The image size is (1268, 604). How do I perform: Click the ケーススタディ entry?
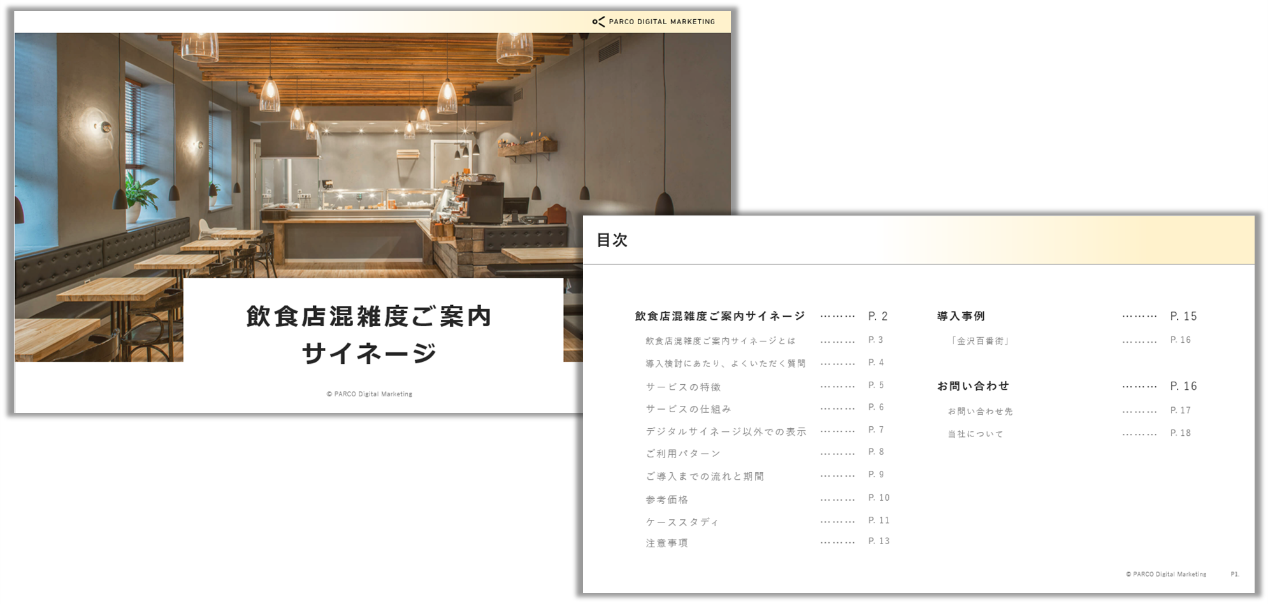(x=681, y=521)
